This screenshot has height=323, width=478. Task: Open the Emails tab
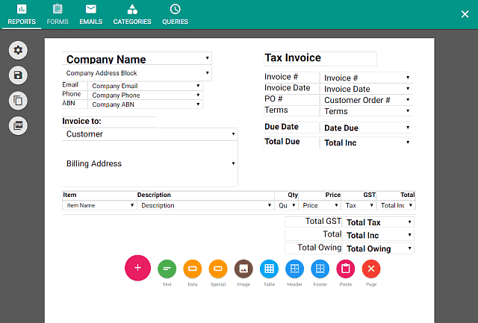(90, 14)
